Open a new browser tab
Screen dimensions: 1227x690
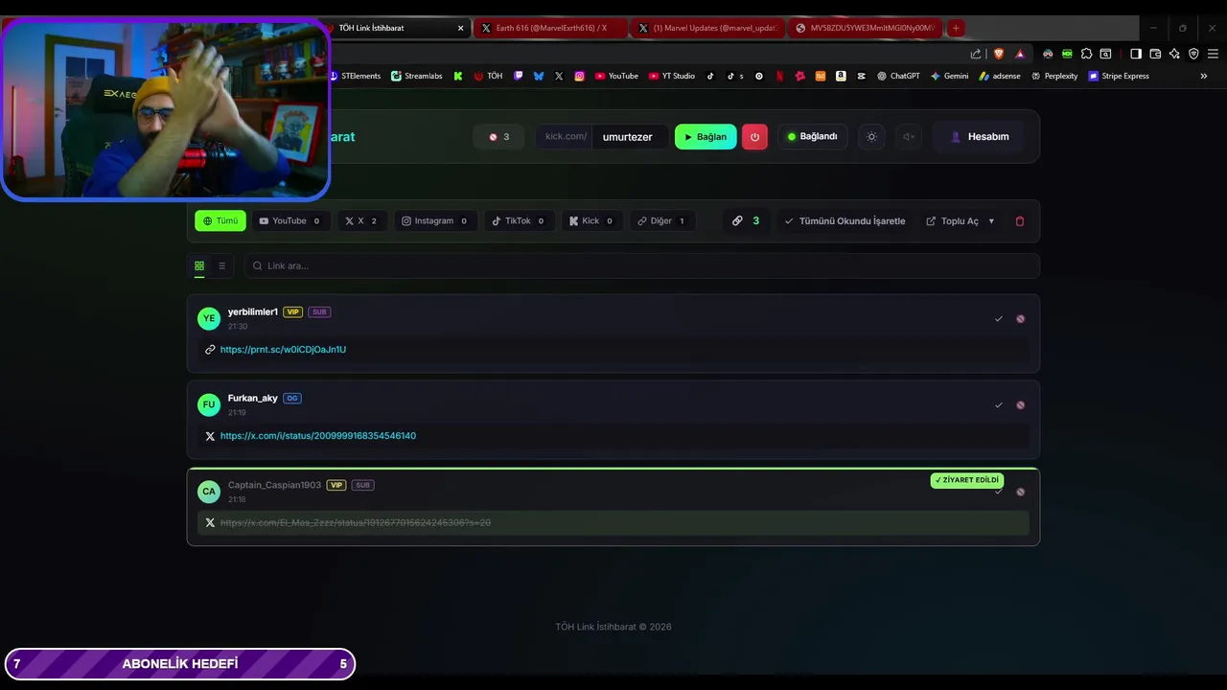[956, 28]
